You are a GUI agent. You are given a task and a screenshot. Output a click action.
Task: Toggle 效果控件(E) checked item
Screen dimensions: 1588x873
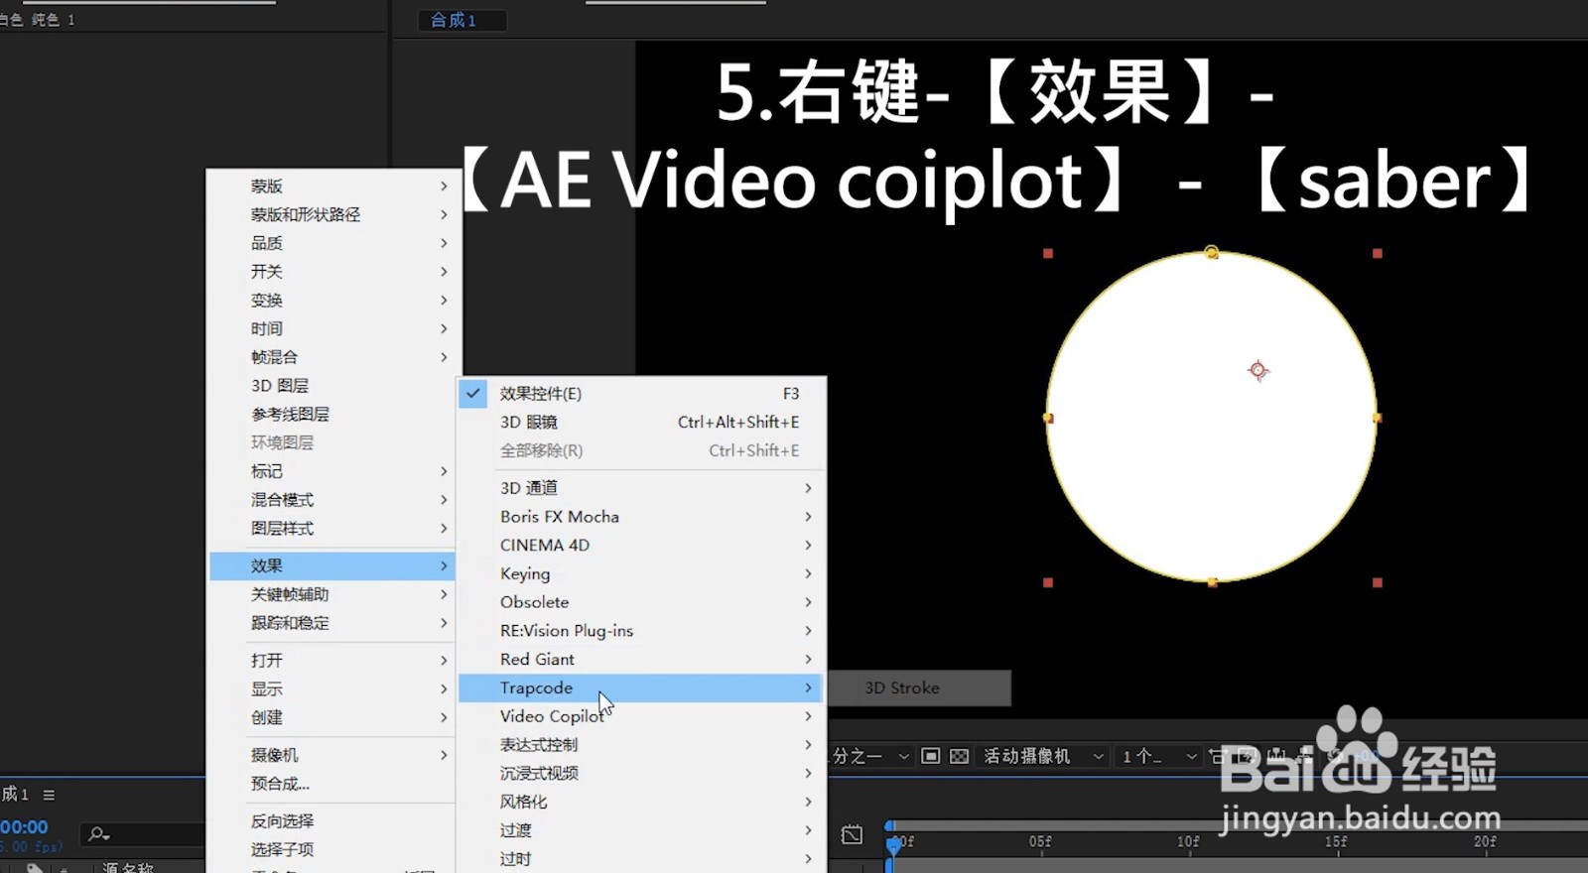[x=641, y=394]
